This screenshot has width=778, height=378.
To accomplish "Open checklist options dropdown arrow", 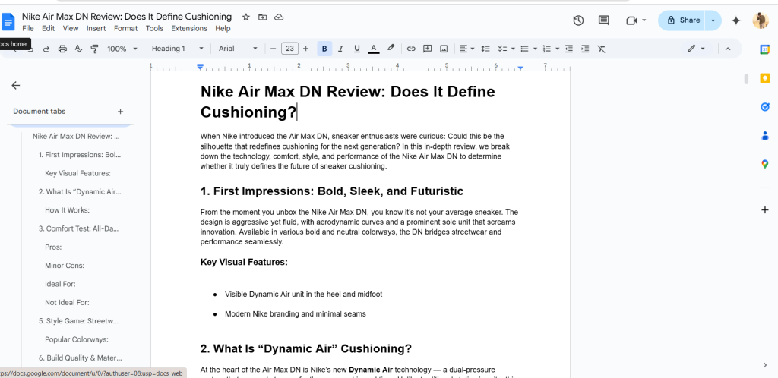I will (x=513, y=49).
